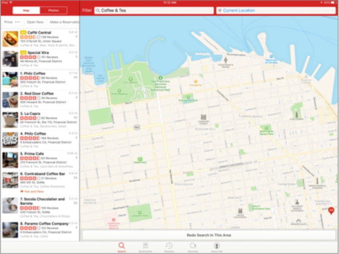Open the Recents tab
This screenshot has width=339, height=254.
169,247
